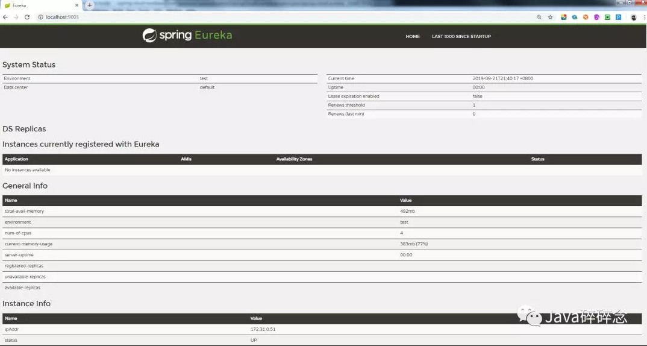Open LAST 1000 SINCE STARTUP page

461,36
